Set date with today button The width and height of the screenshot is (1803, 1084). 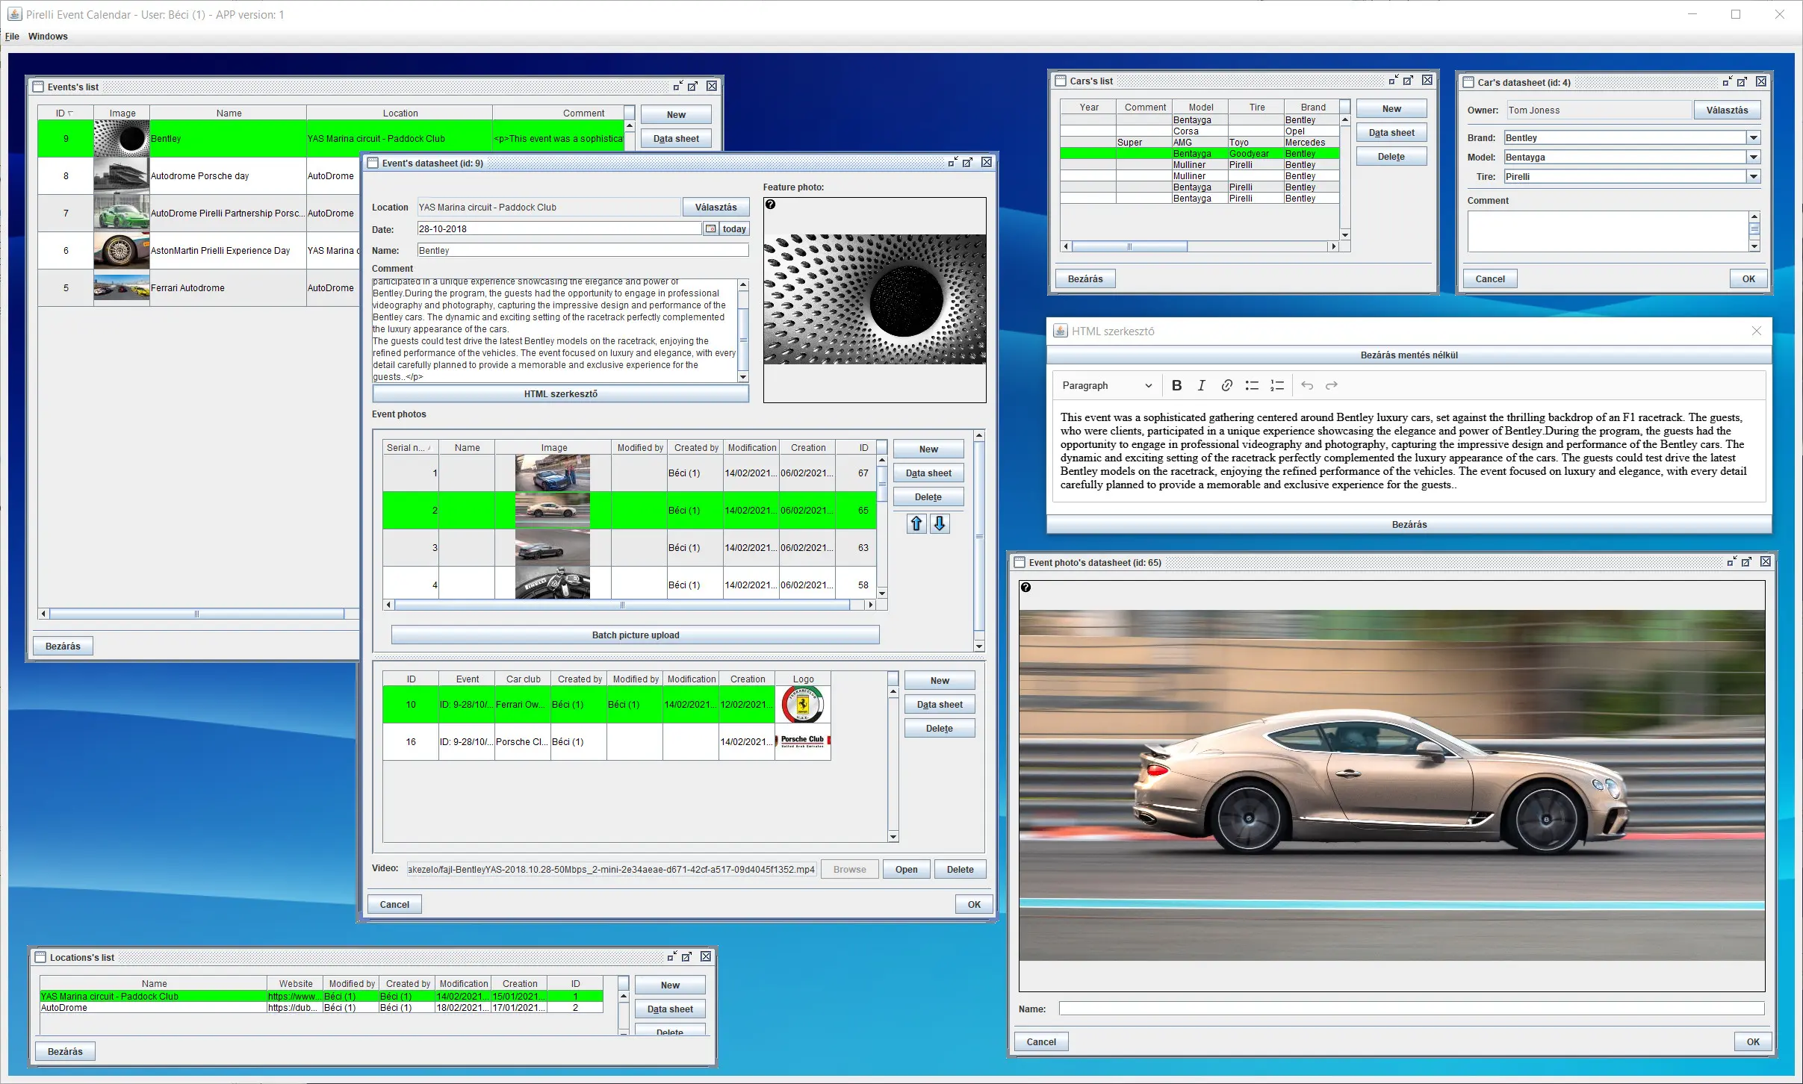(734, 229)
